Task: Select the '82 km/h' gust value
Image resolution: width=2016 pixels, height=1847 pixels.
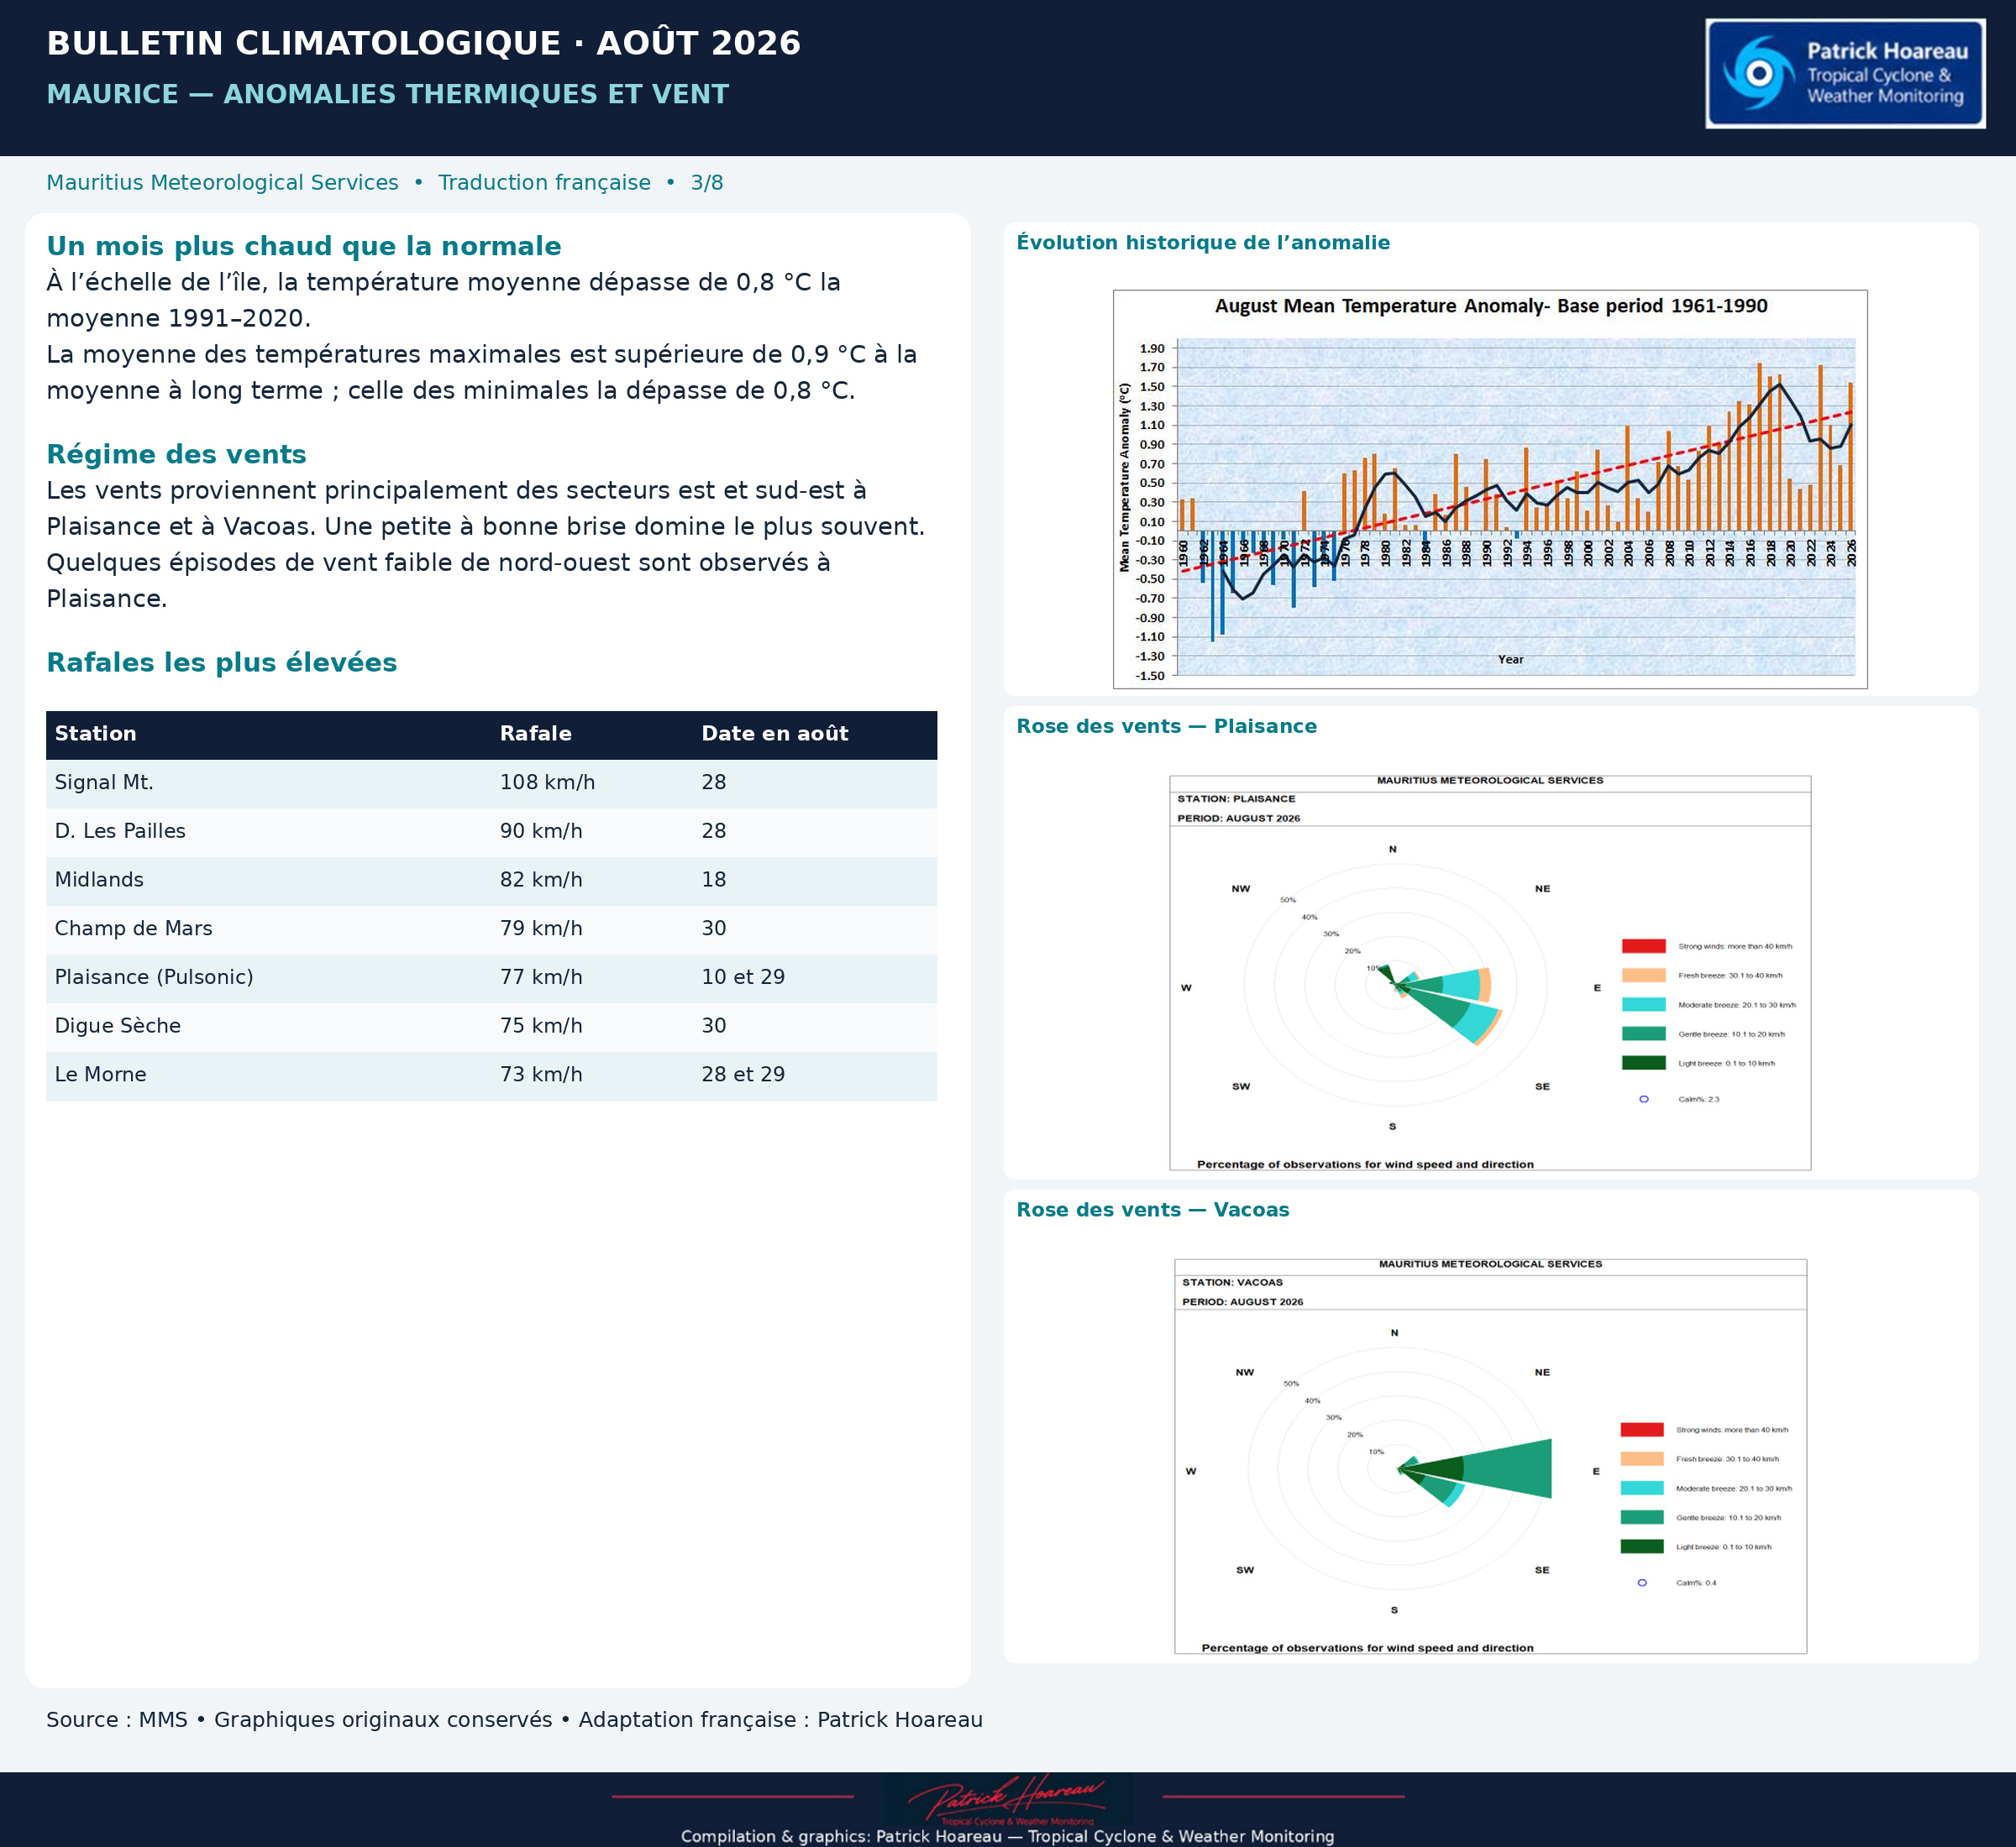Action: (x=541, y=881)
